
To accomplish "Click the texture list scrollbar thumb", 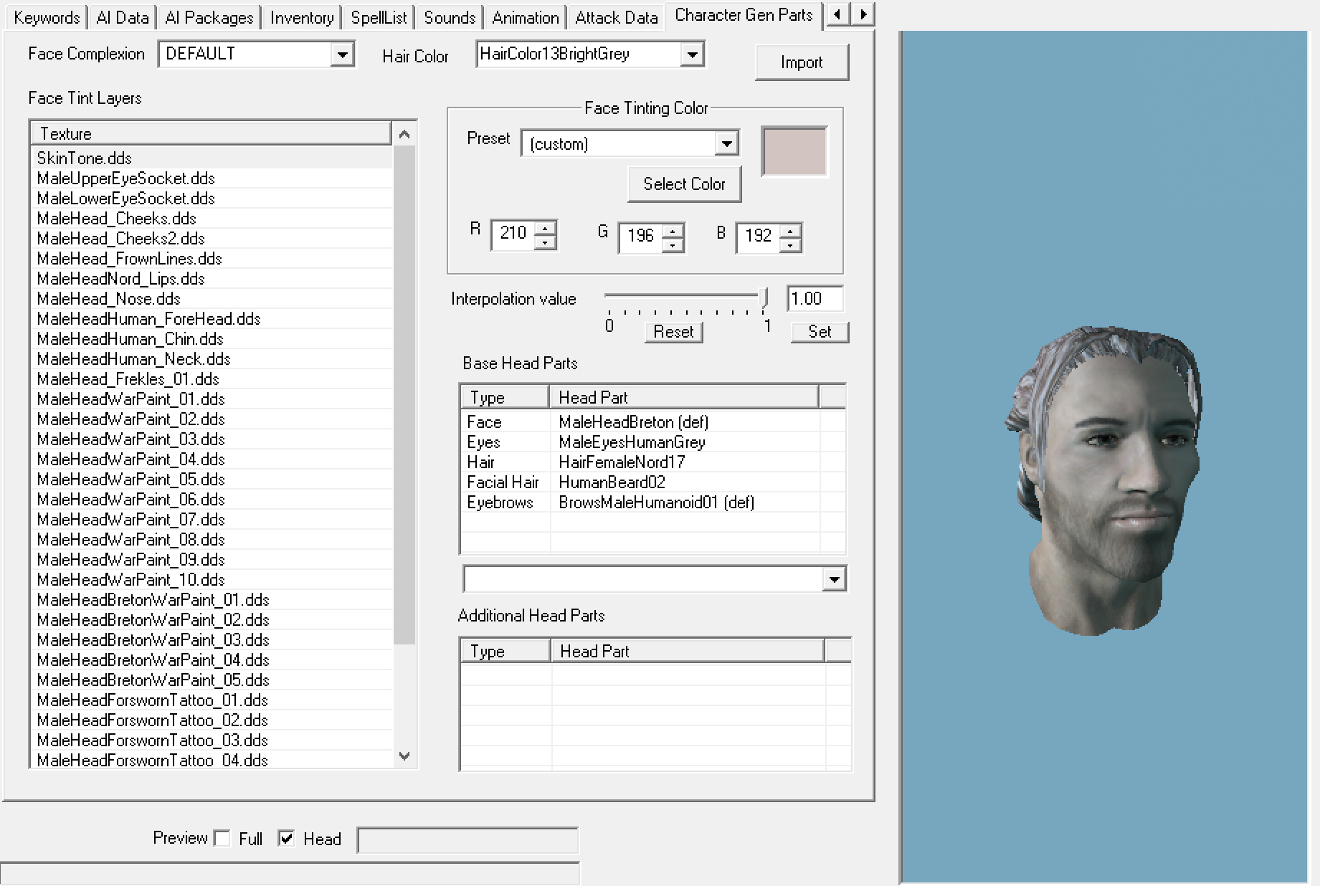I will point(404,394).
